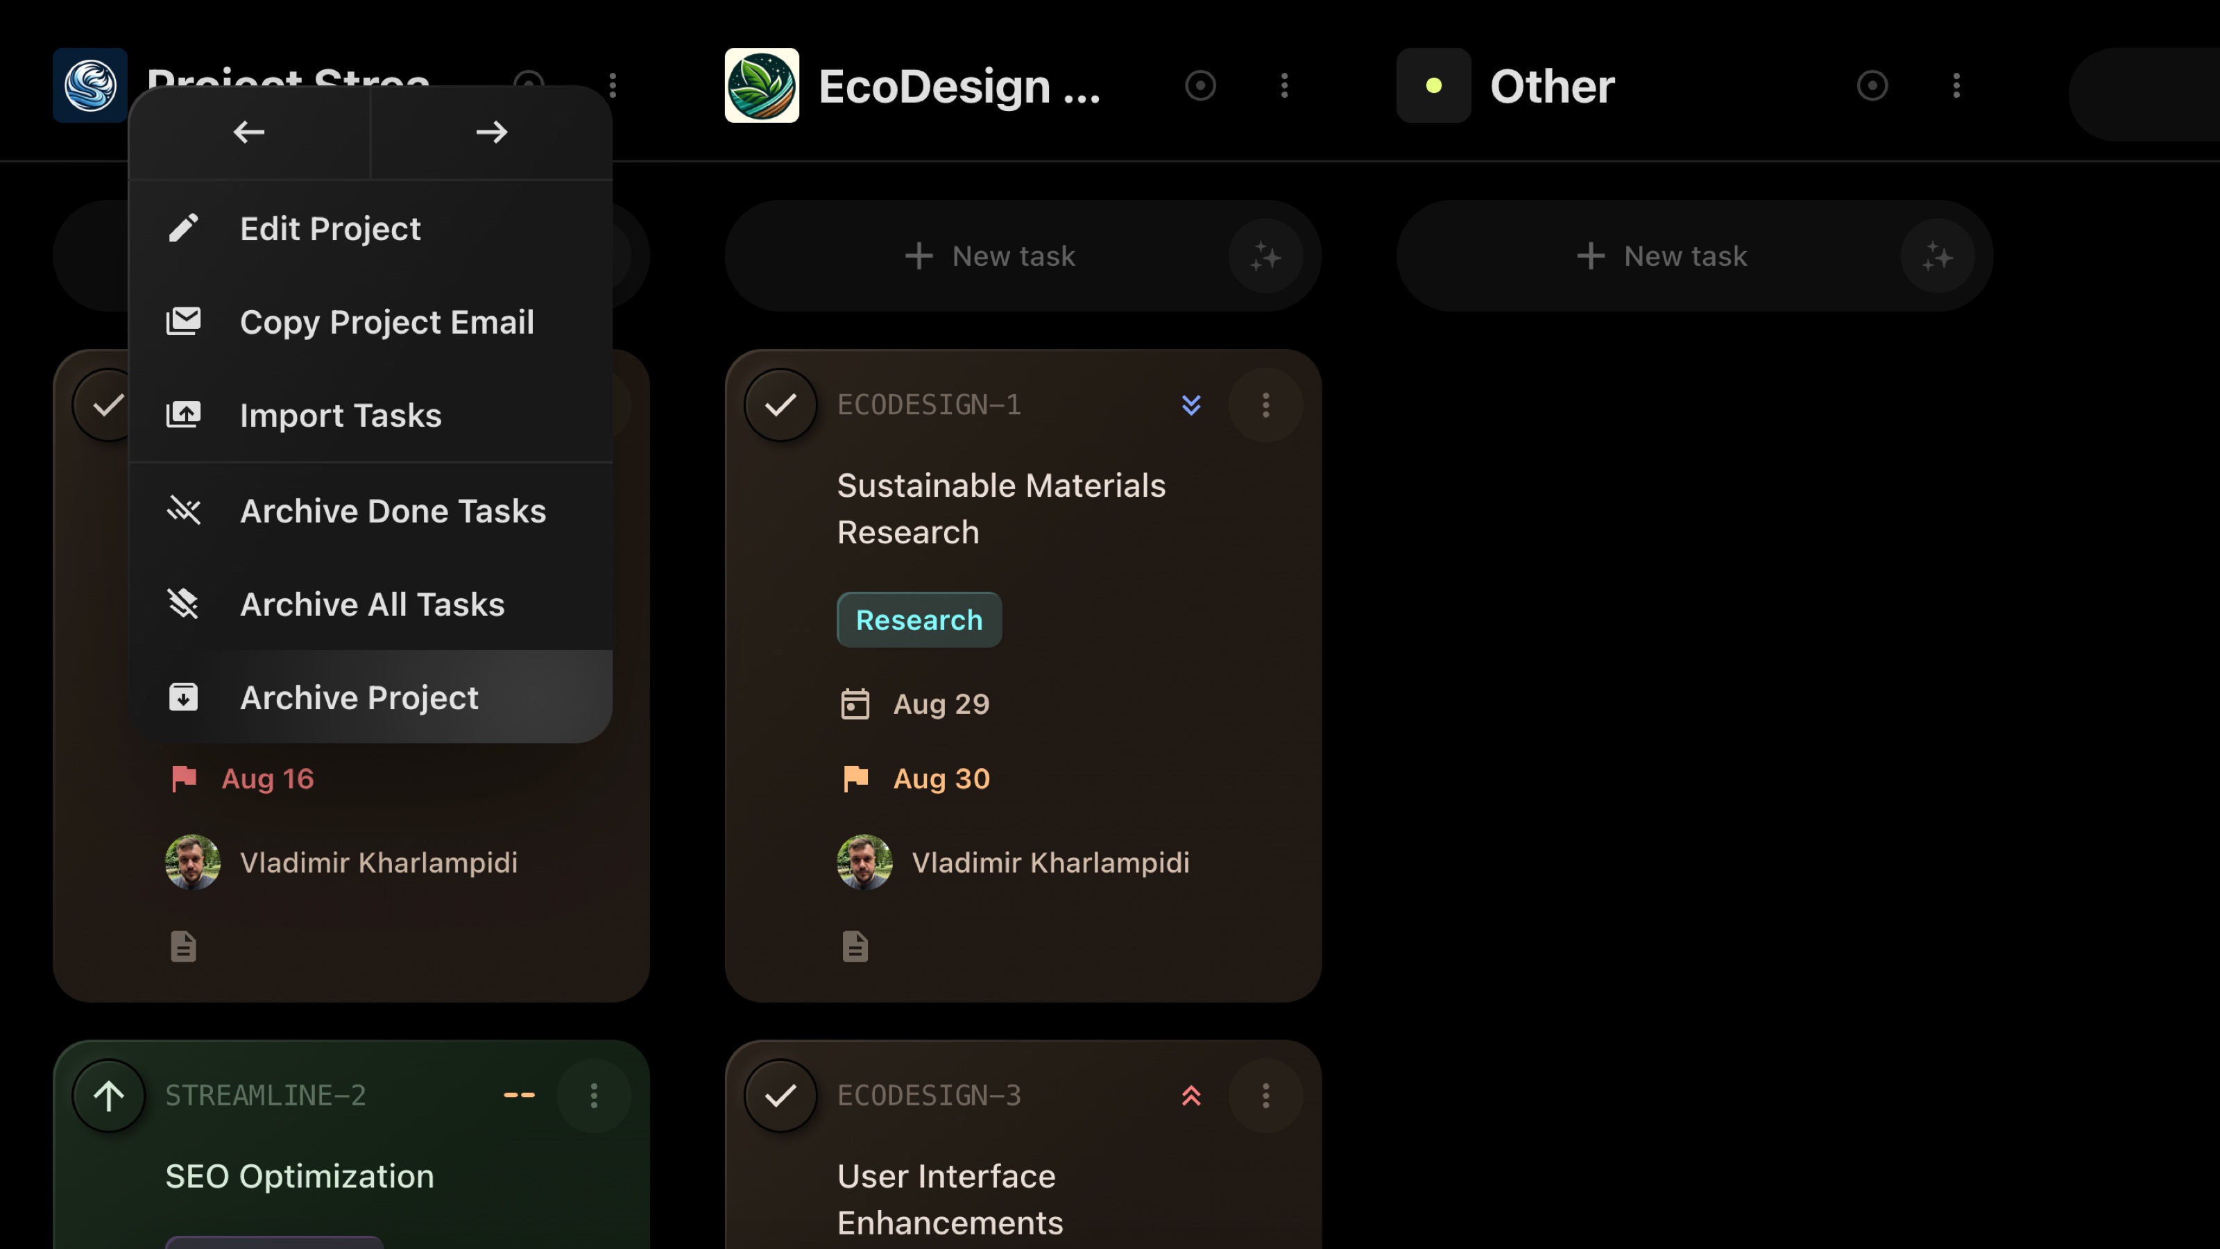Select Archive Project from the menu

tap(359, 697)
